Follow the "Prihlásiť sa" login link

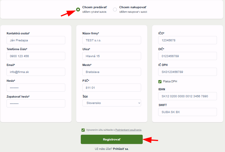(x=121, y=149)
